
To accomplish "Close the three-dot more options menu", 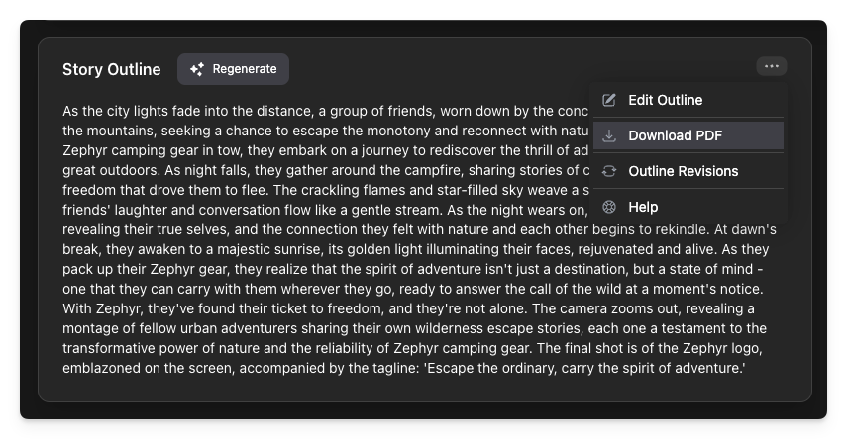I will pos(772,66).
